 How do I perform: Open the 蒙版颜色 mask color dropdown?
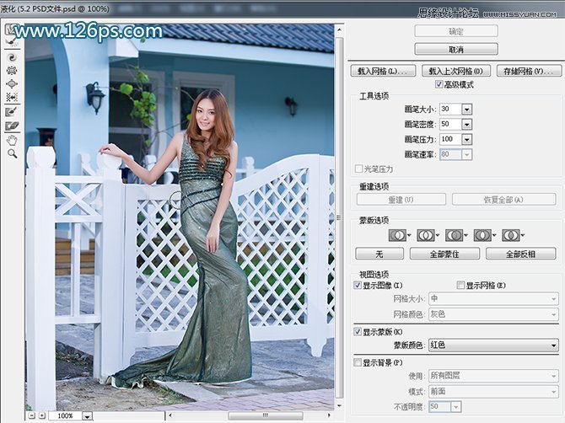[x=493, y=345]
